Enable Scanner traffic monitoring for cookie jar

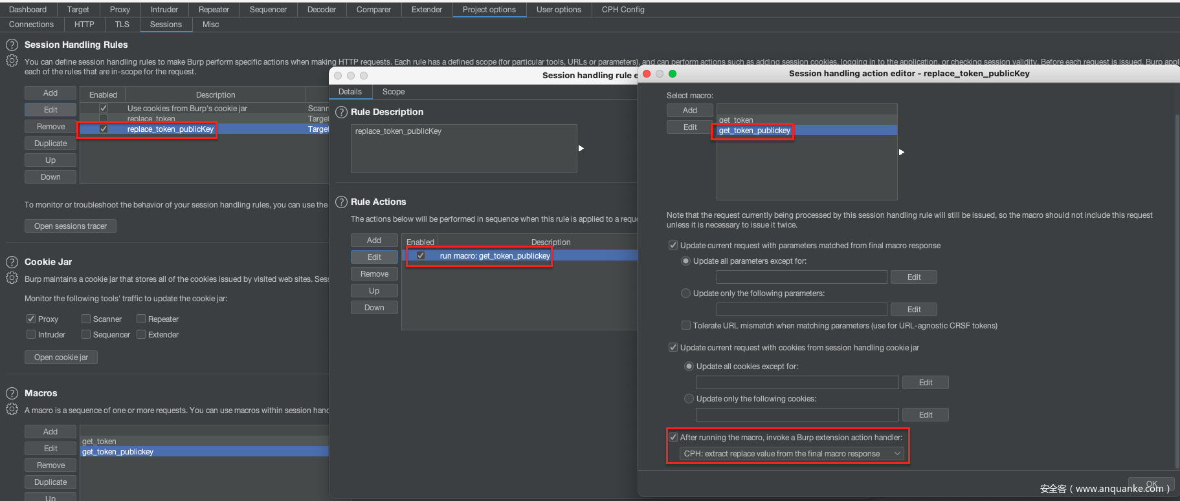86,319
